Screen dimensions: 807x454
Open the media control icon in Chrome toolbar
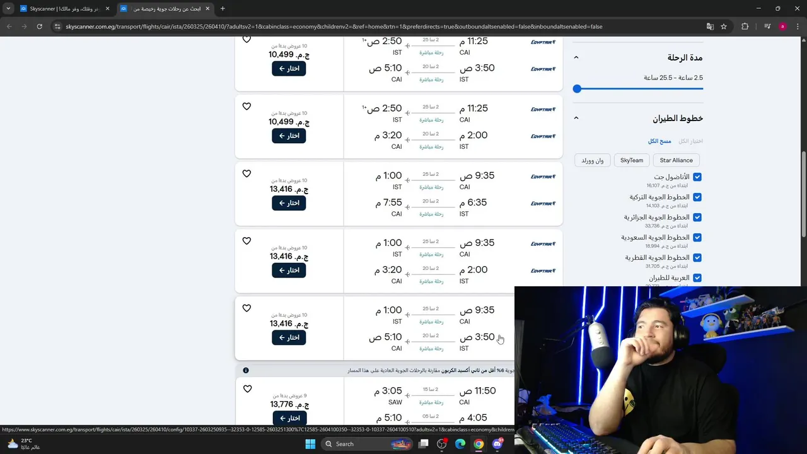[767, 26]
